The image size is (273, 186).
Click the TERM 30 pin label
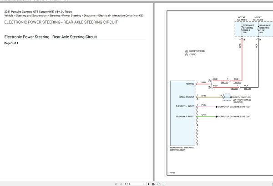coord(190,84)
